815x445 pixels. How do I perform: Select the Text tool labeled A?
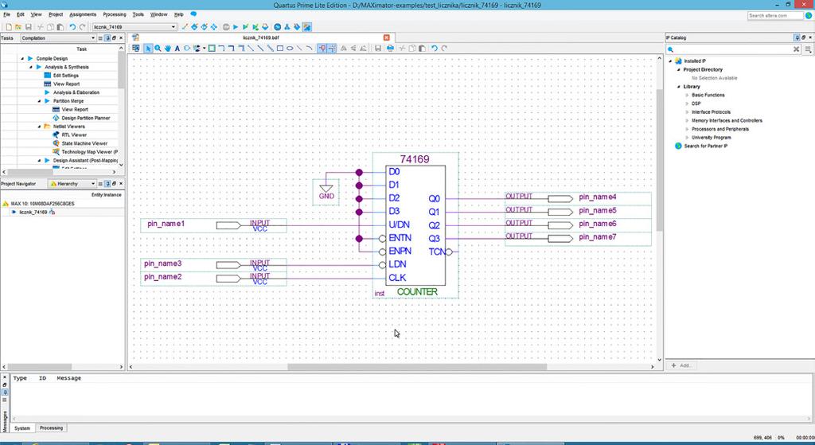tap(177, 49)
